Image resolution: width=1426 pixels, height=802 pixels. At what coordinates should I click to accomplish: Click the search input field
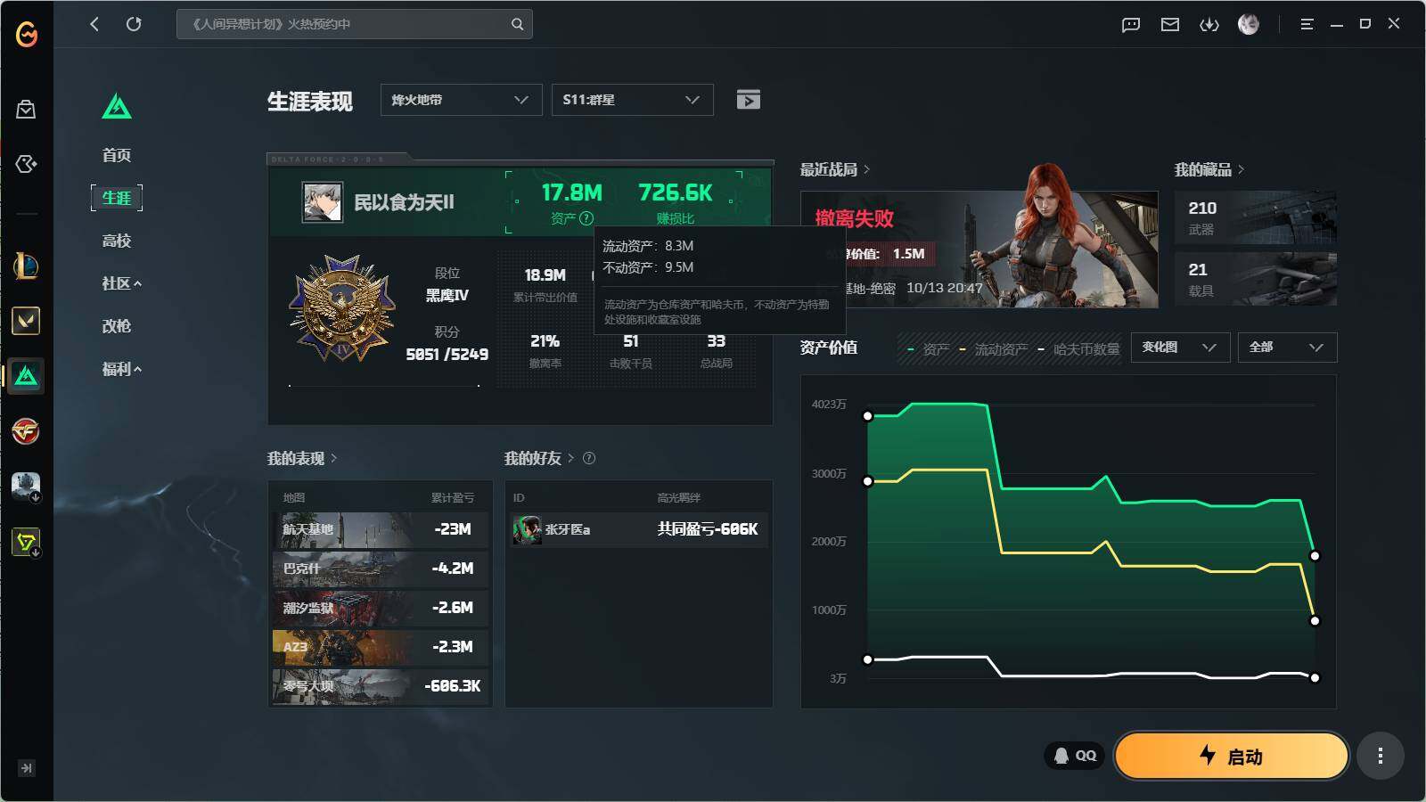354,24
